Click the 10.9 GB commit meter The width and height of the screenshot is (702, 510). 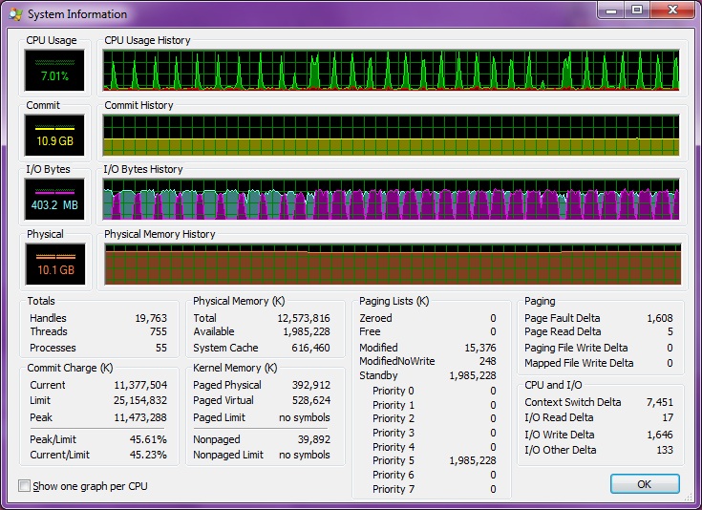coord(54,136)
